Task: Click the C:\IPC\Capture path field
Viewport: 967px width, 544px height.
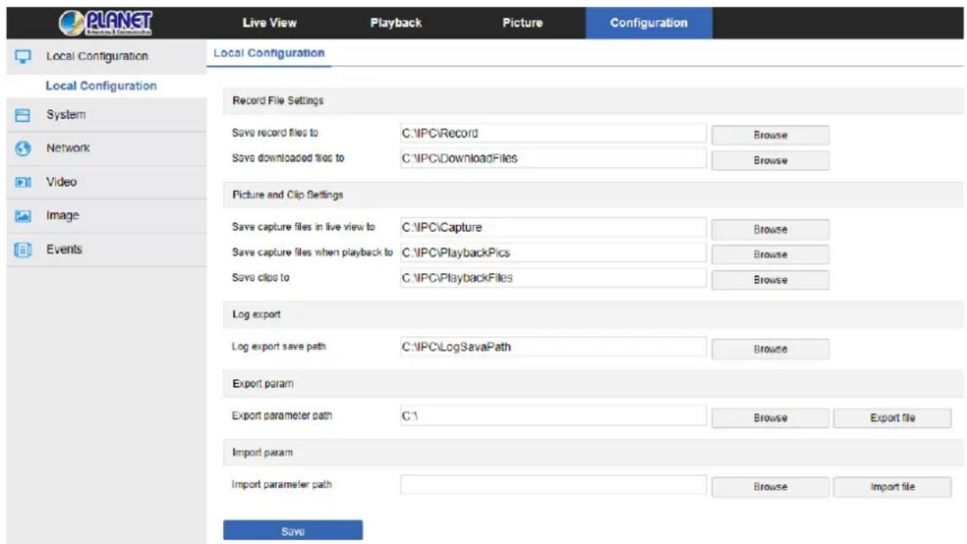Action: tap(553, 228)
